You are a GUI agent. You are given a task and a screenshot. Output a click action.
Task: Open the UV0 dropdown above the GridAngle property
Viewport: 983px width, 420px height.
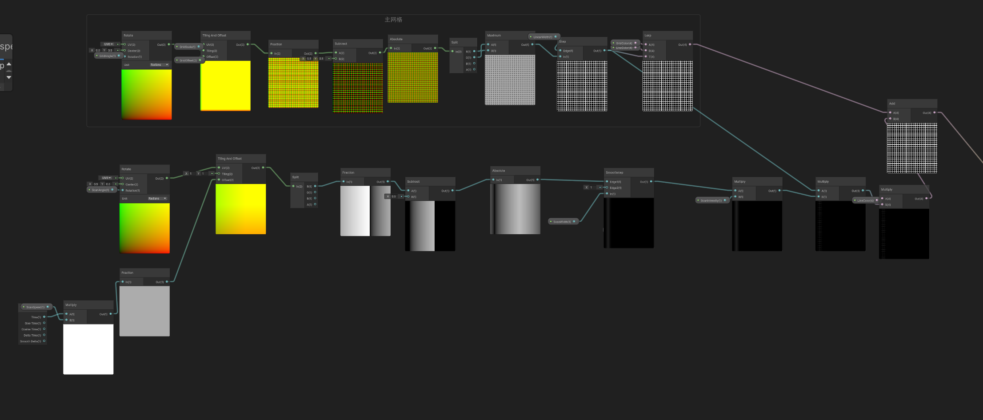109,44
